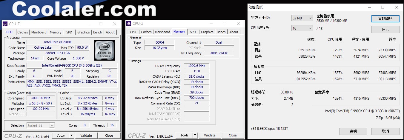Open dictionary size 32 MB dropdown

302,18
